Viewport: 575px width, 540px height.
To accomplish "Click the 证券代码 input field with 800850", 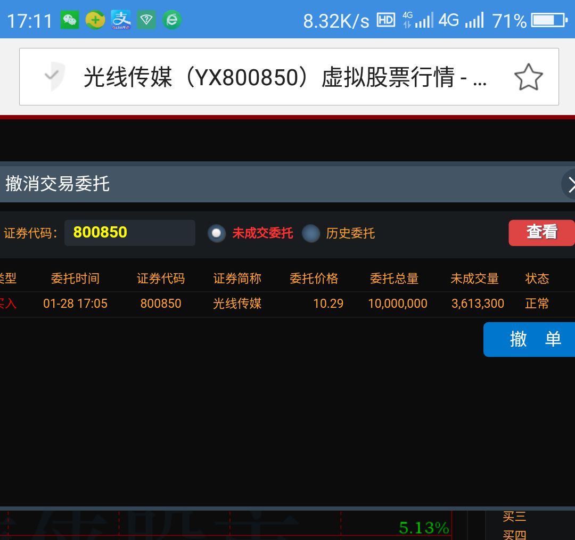I will click(x=129, y=233).
